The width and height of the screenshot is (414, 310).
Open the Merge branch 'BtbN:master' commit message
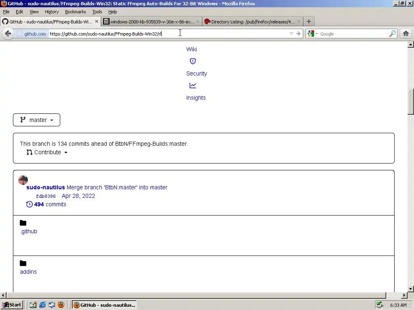pos(117,187)
